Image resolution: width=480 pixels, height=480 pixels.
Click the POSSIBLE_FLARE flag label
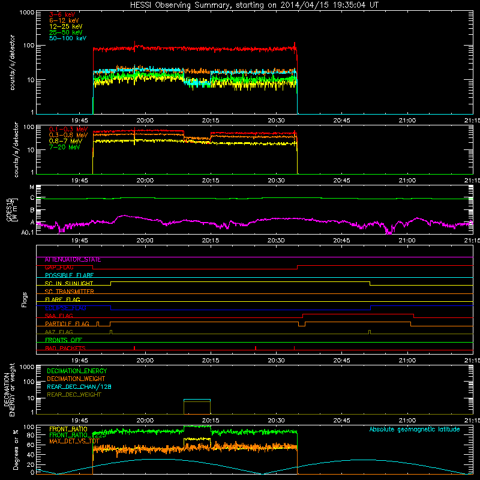[x=69, y=275]
